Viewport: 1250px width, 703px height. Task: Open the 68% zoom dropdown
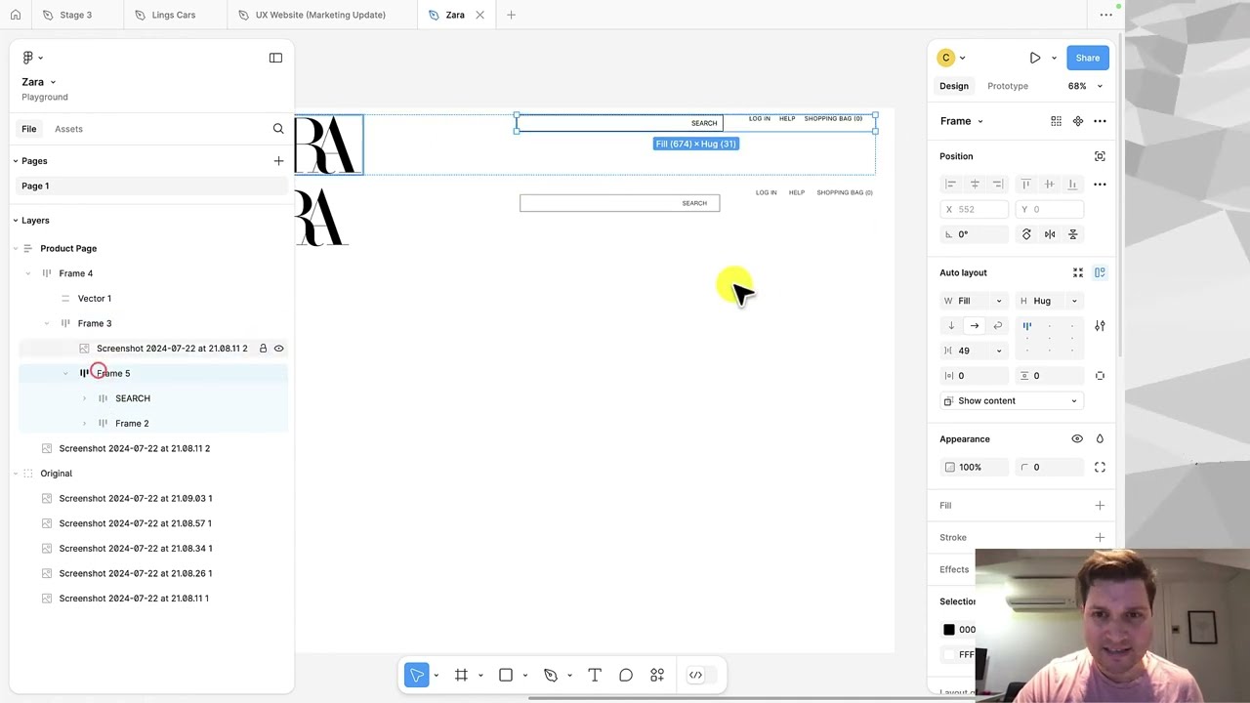pyautogui.click(x=1084, y=86)
